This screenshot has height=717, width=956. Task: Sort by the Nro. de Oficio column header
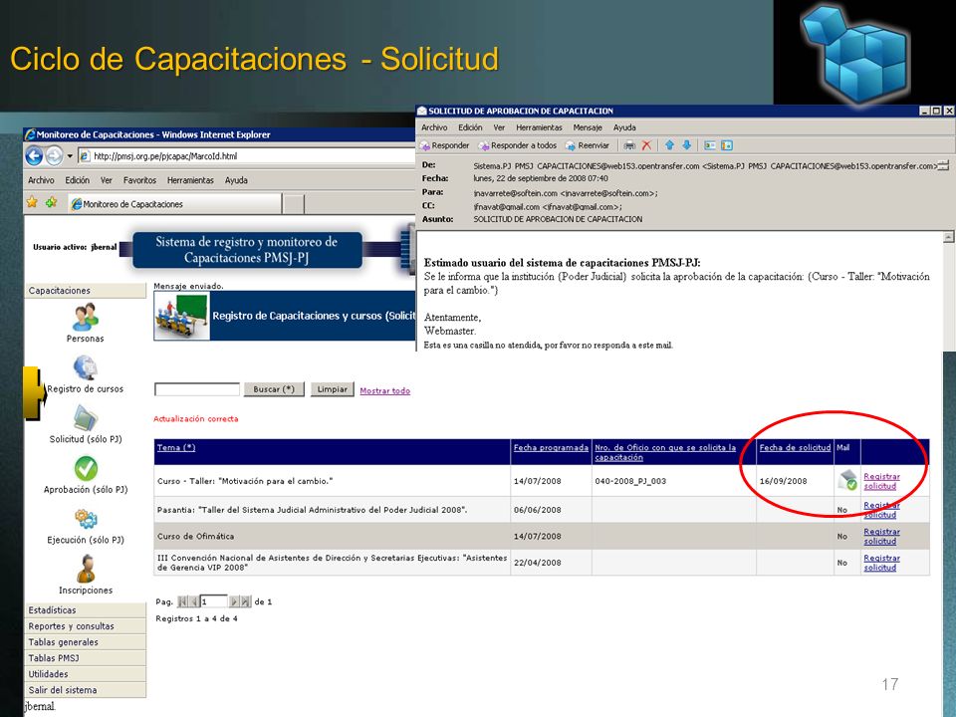point(665,452)
